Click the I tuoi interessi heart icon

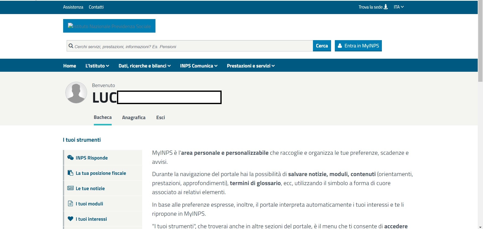pyautogui.click(x=70, y=219)
